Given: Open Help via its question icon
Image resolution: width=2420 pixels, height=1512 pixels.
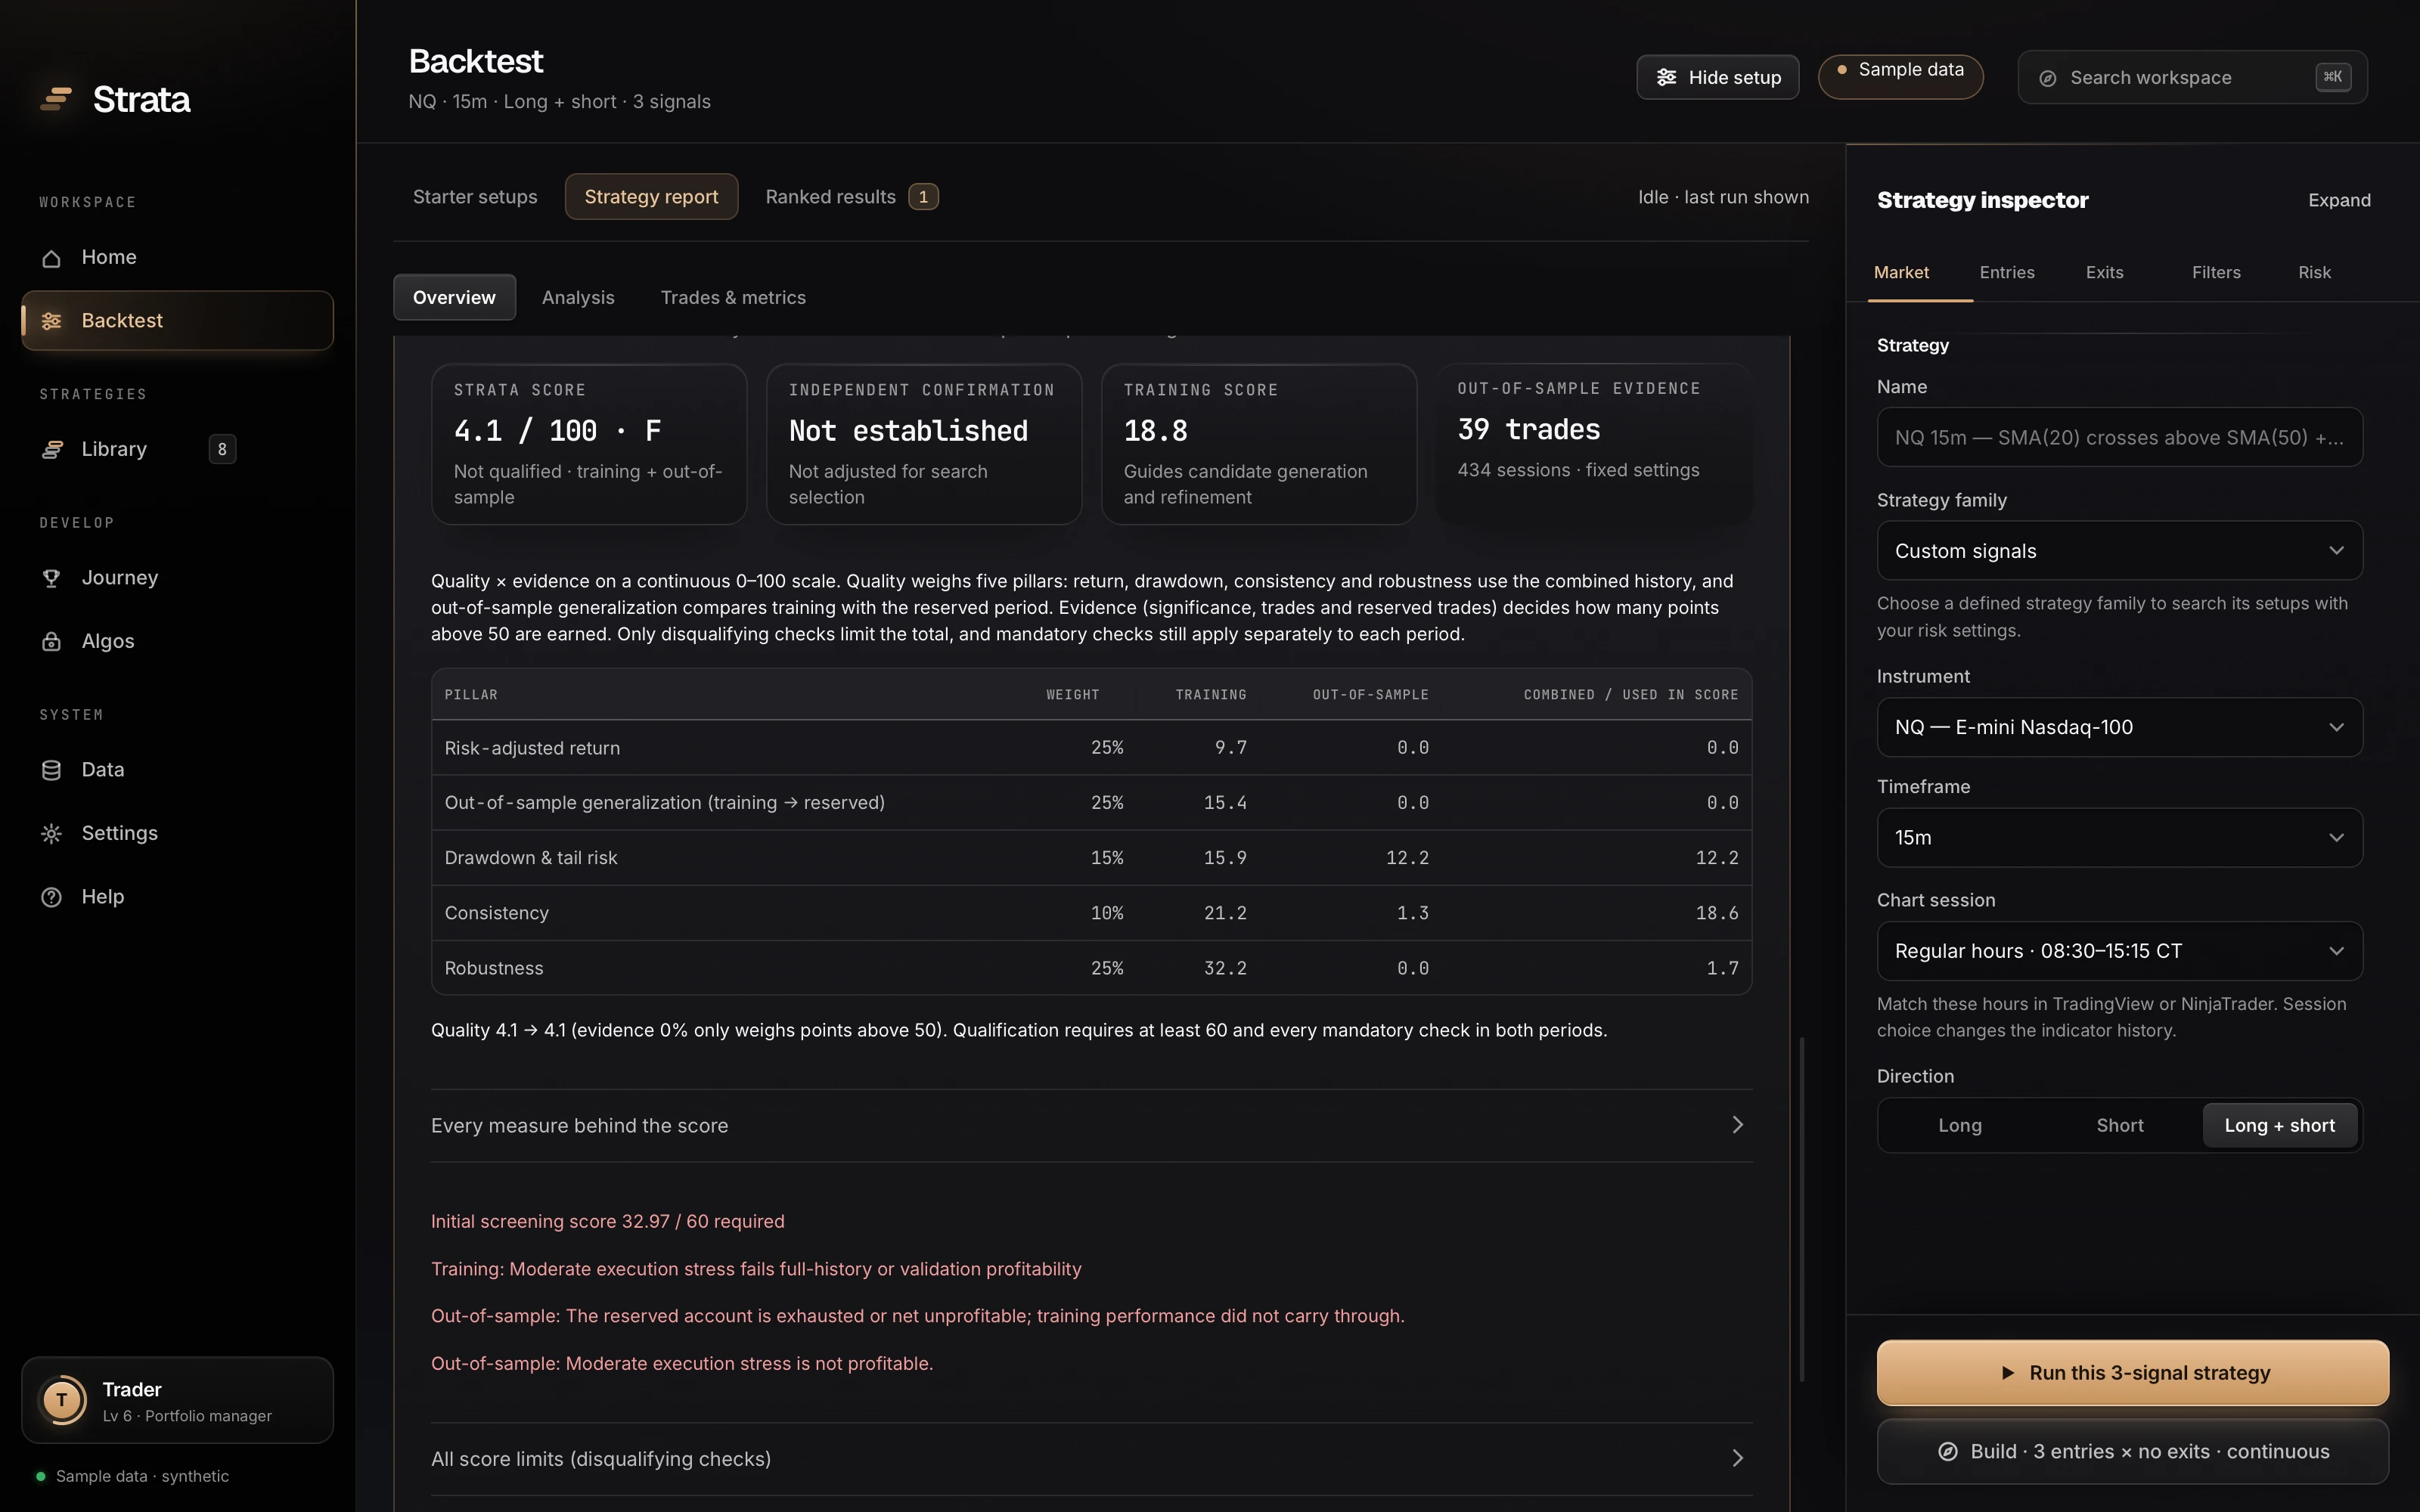Looking at the screenshot, I should coord(51,898).
